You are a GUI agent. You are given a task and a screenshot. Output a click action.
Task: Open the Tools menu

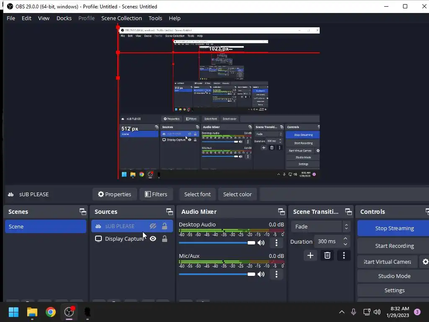pyautogui.click(x=155, y=18)
